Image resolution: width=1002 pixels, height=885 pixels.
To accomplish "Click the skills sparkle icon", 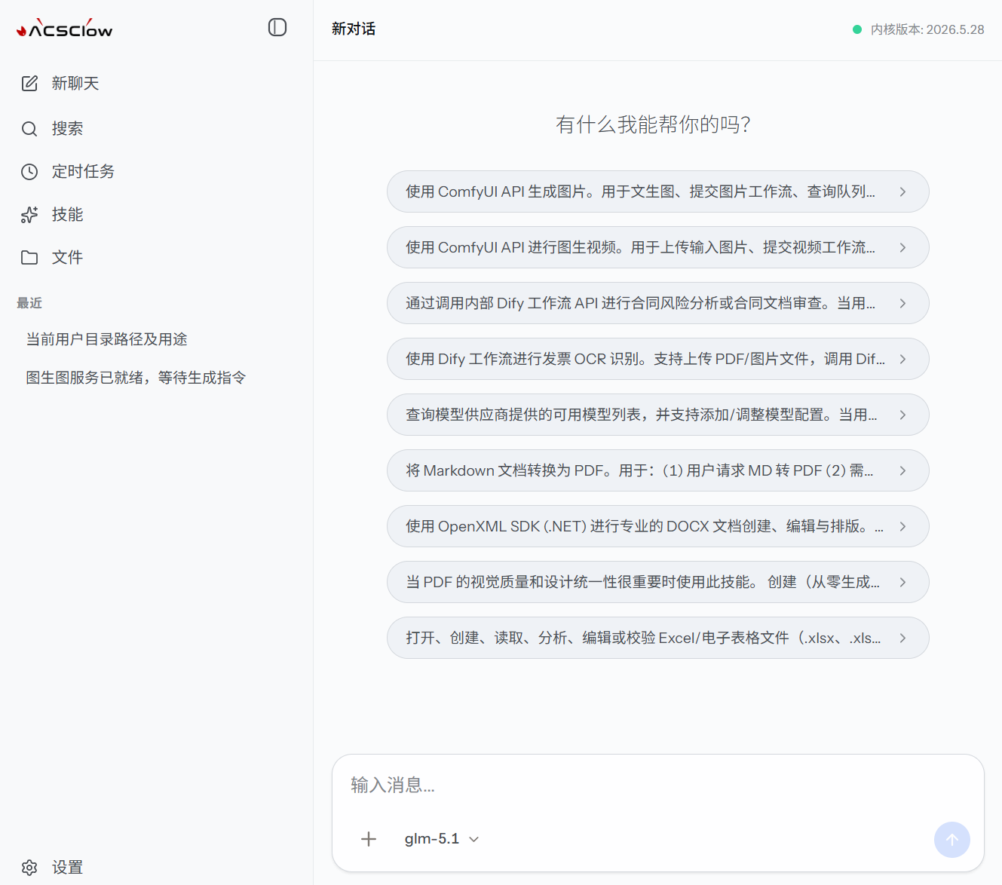I will point(29,215).
